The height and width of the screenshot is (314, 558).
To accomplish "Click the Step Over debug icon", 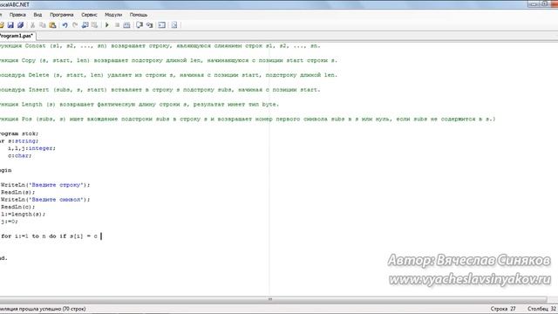I will (x=139, y=25).
